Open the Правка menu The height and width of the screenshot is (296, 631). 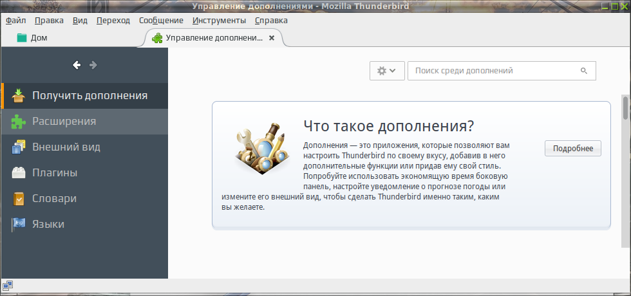[x=49, y=21]
